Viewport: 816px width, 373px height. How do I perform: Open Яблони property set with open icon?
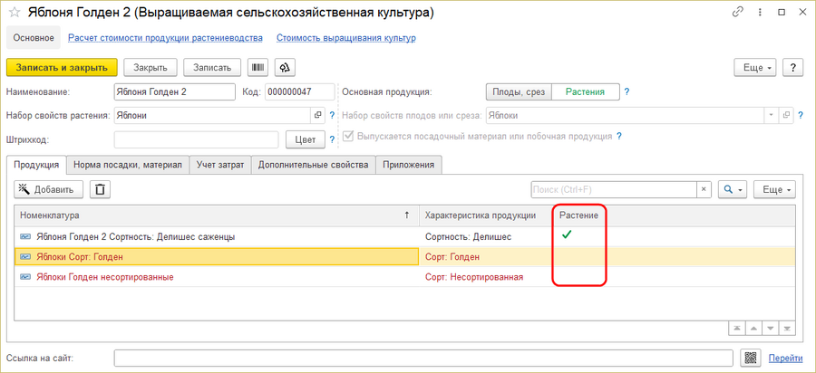click(317, 115)
